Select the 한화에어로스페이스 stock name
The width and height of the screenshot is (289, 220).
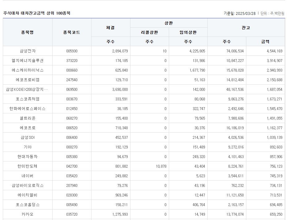[28, 109]
